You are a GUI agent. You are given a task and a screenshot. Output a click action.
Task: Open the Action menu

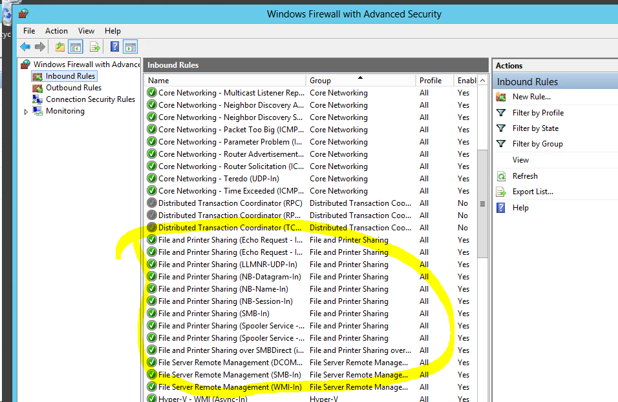[56, 31]
